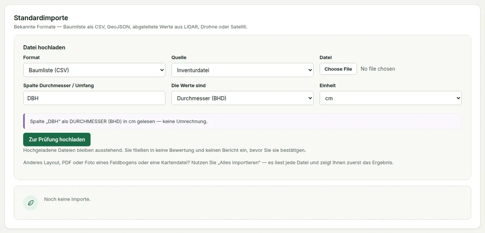The width and height of the screenshot is (485, 233).
Task: Focus the Spalte Durchmesser / Umfang field
Action: [94, 98]
